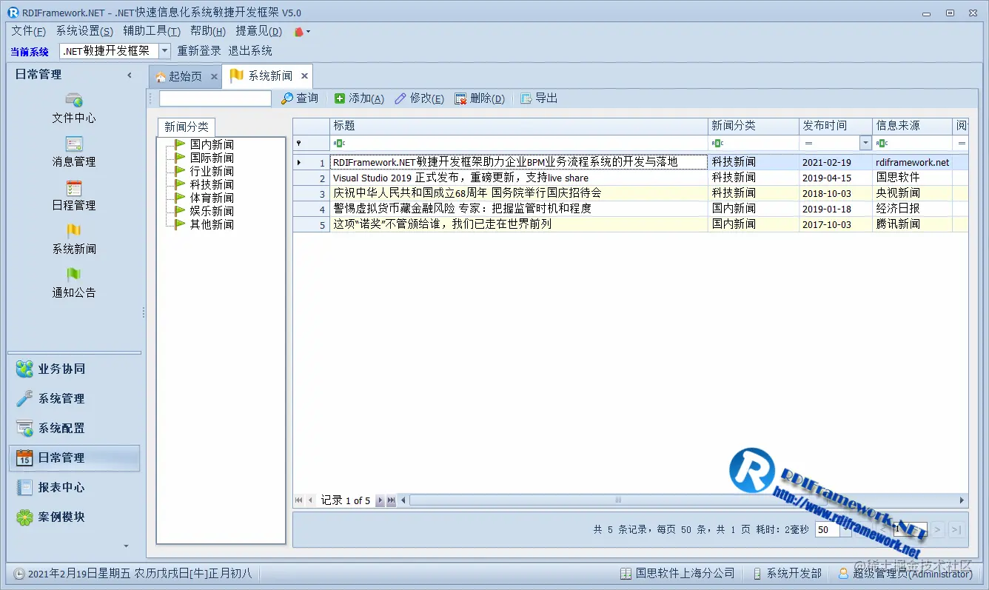Click the search text box in toolbar
Image resolution: width=989 pixels, height=590 pixels.
click(x=215, y=98)
